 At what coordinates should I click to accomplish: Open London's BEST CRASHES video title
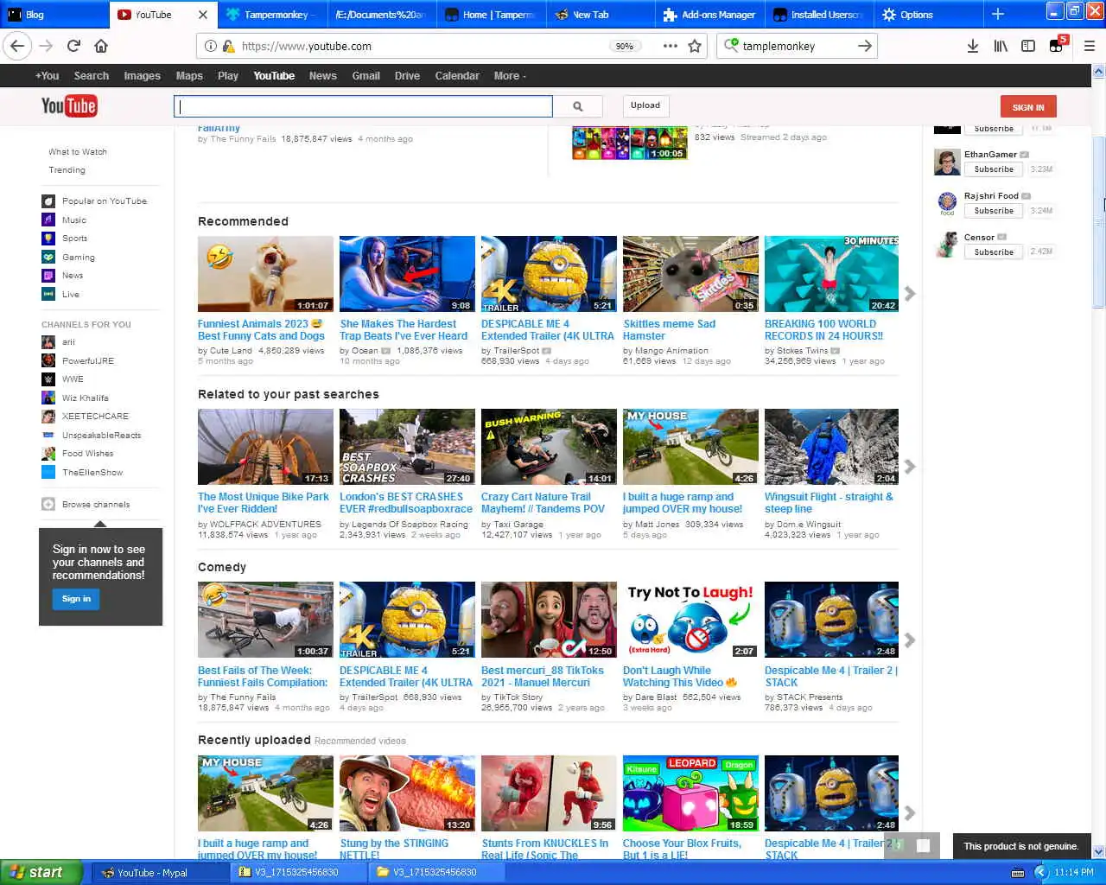[x=406, y=503]
